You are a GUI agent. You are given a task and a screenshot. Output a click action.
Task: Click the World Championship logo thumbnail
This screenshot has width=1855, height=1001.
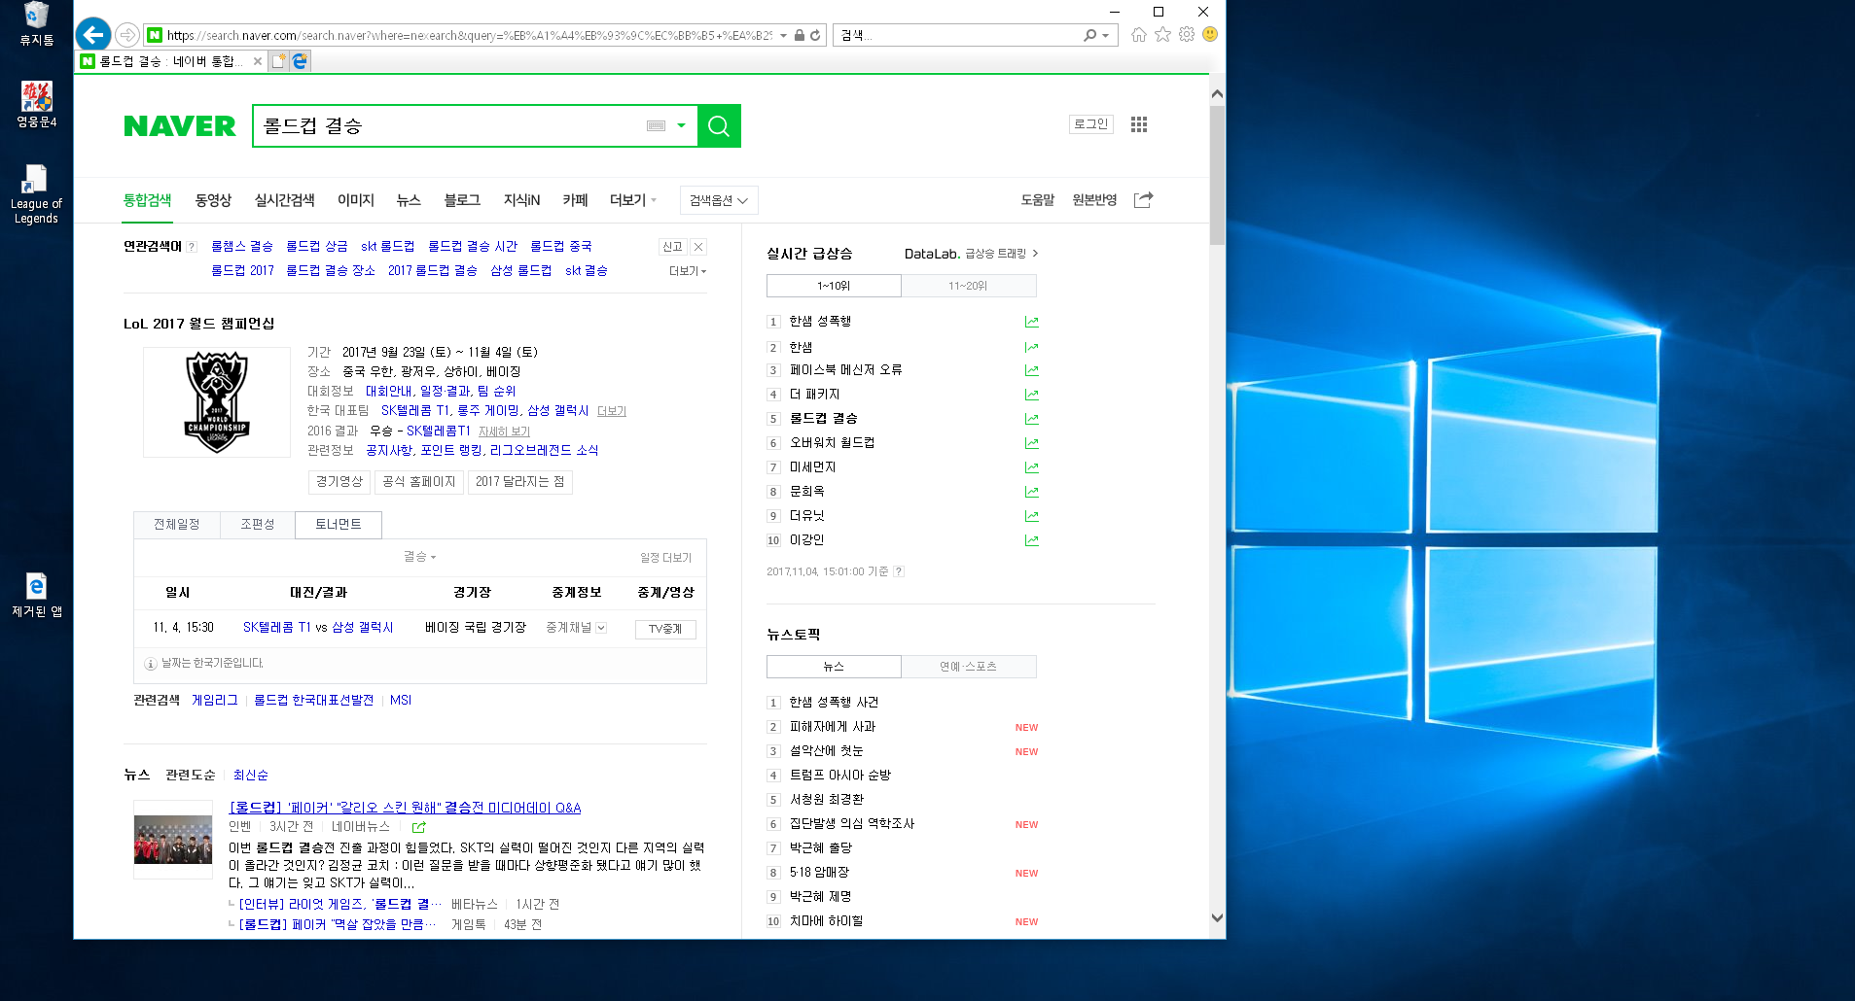pyautogui.click(x=217, y=402)
